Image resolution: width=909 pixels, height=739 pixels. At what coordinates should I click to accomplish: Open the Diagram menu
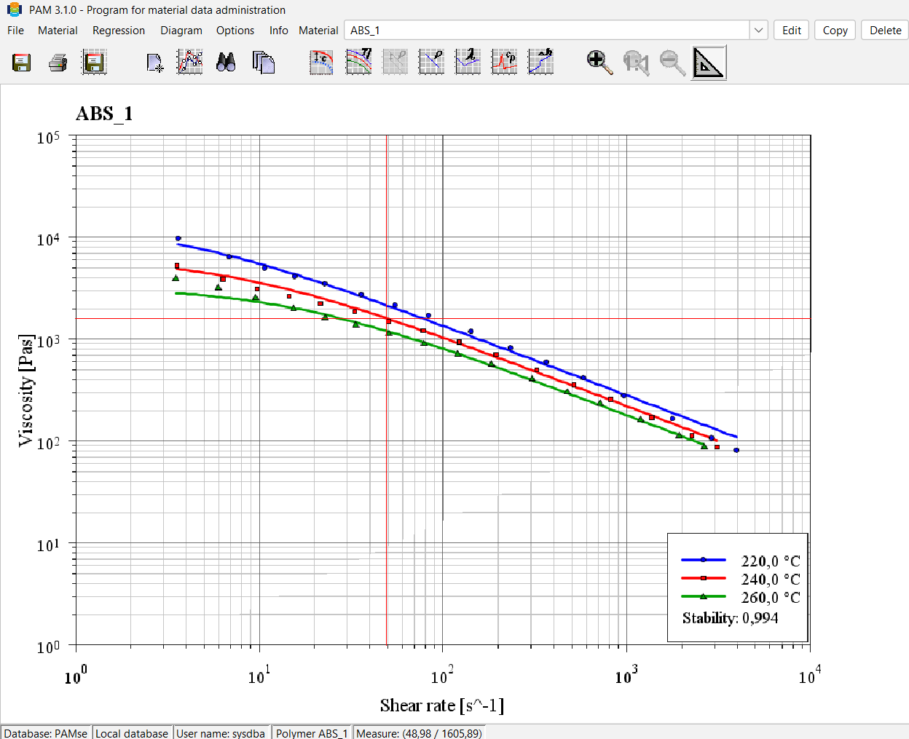pyautogui.click(x=181, y=31)
